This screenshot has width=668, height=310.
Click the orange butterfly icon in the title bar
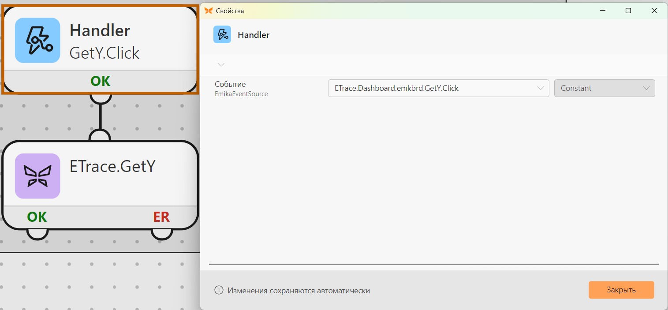coord(209,11)
